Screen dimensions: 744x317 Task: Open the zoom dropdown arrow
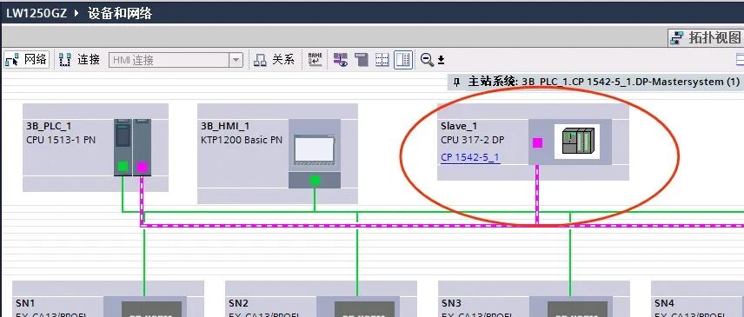coord(441,60)
